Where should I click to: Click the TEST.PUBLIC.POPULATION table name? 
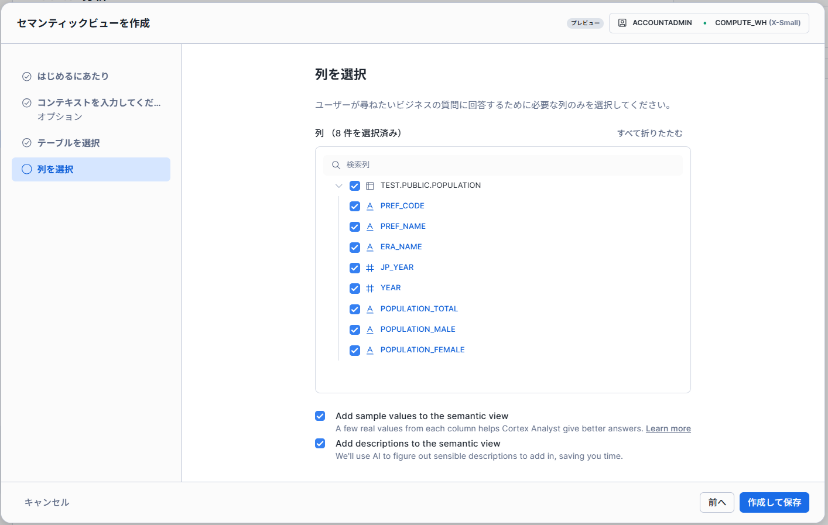click(x=430, y=186)
